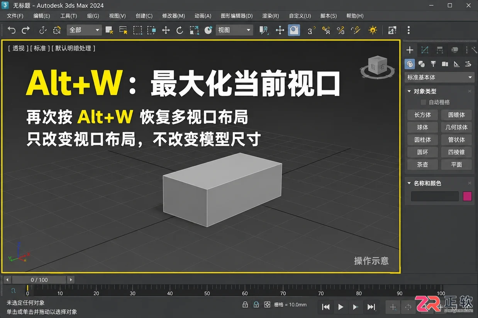This screenshot has height=318, width=478.
Task: Click the Select and Manipulate icon
Action: click(x=280, y=30)
